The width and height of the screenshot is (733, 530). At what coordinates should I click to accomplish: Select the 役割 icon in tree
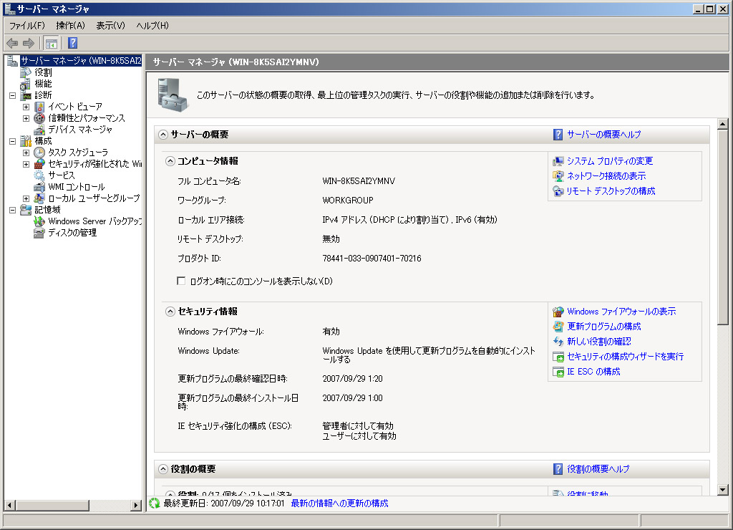click(x=26, y=72)
